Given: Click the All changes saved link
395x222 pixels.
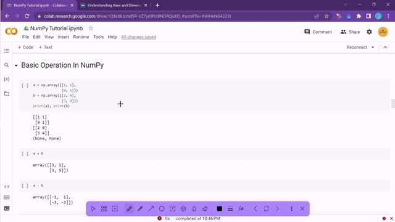Looking at the screenshot, I should coord(138,37).
